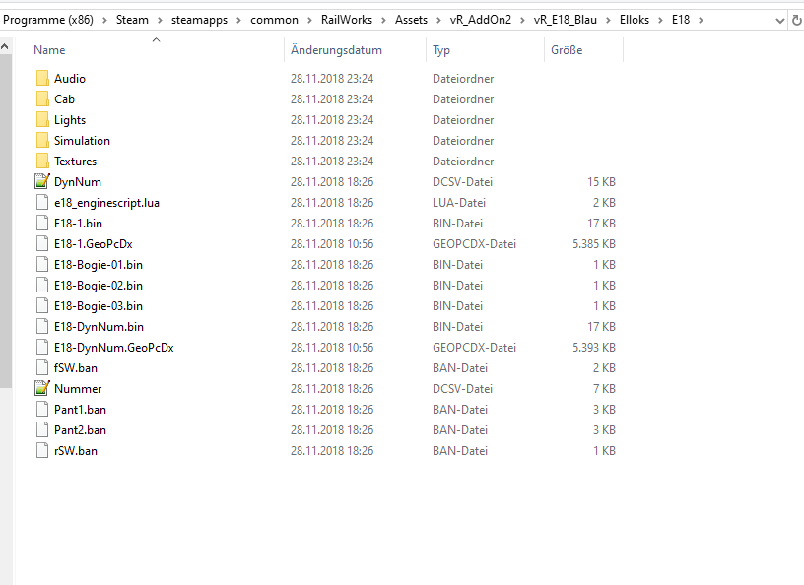Screen dimensions: 804x585
Task: Expand the chevron after Steam breadcrumb
Action: [x=160, y=20]
